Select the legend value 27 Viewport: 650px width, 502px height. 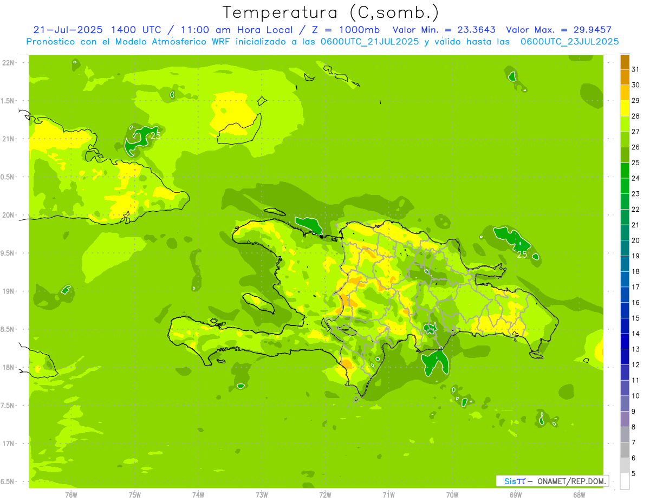point(635,132)
